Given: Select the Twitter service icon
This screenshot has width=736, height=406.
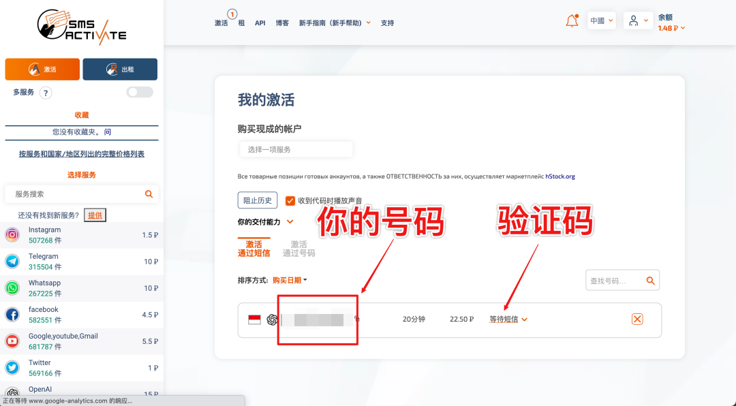Looking at the screenshot, I should tap(12, 366).
